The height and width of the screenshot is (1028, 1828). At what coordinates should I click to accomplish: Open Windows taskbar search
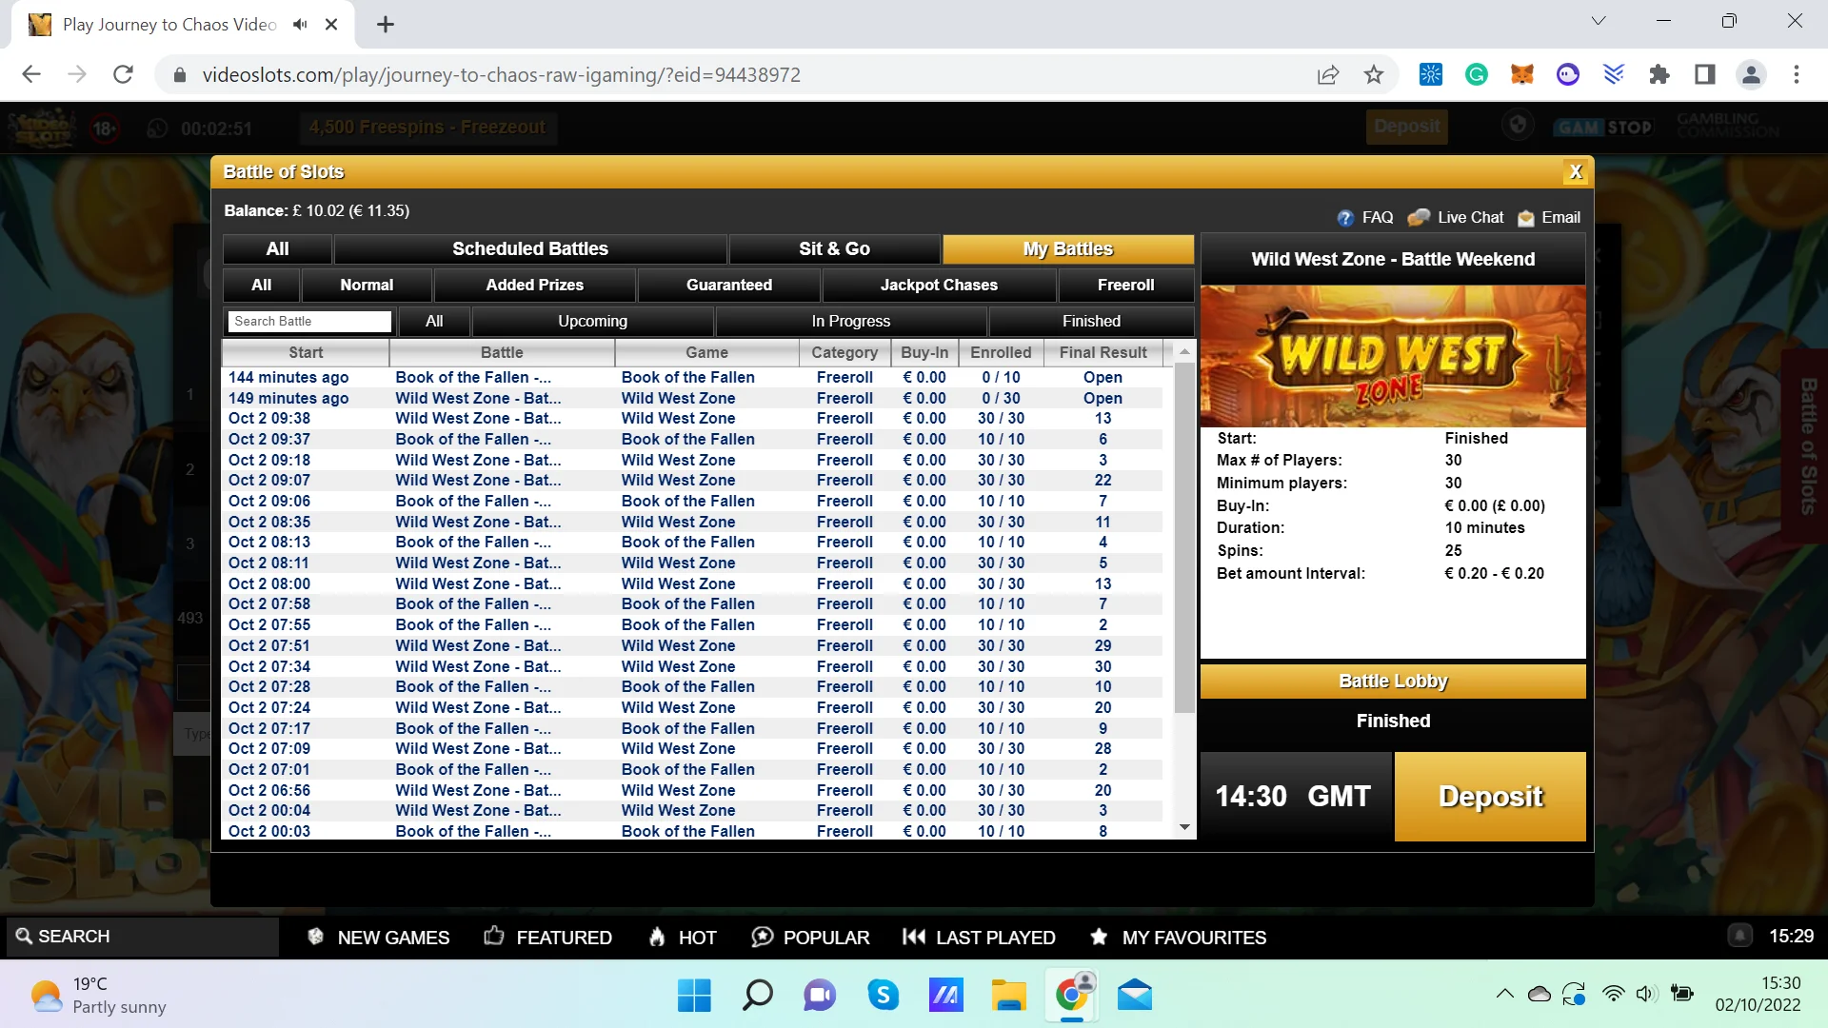758,996
